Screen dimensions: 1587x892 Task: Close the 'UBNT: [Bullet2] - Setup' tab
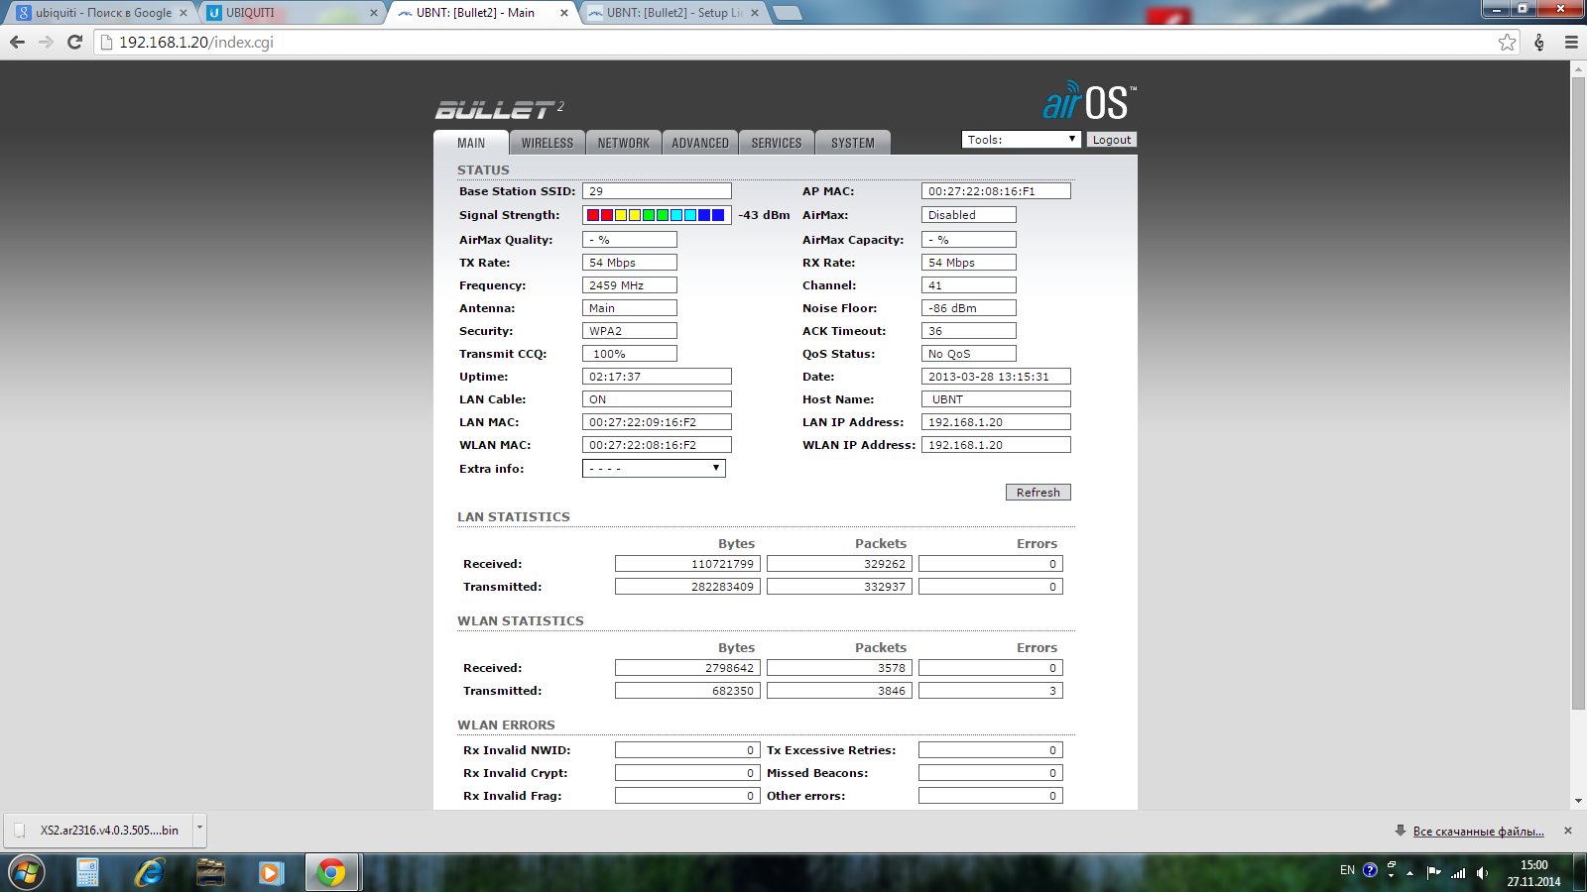pyautogui.click(x=755, y=13)
